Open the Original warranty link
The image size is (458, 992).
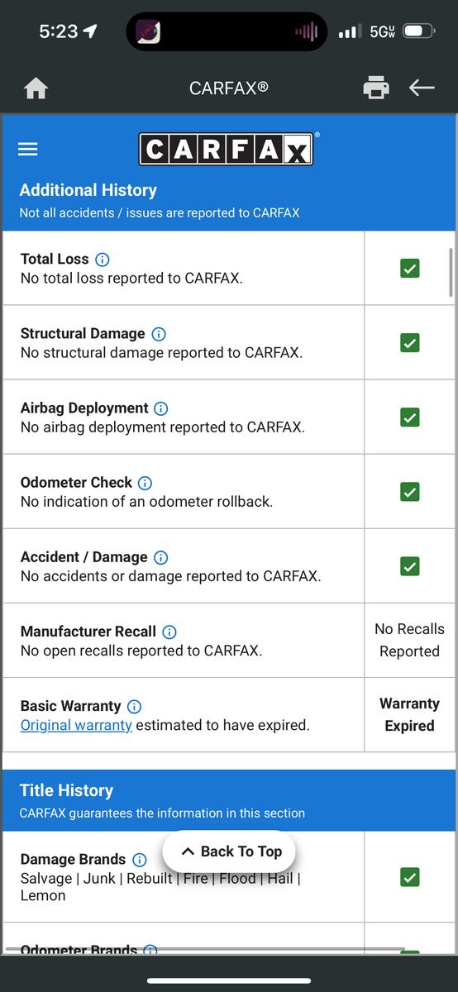(76, 725)
